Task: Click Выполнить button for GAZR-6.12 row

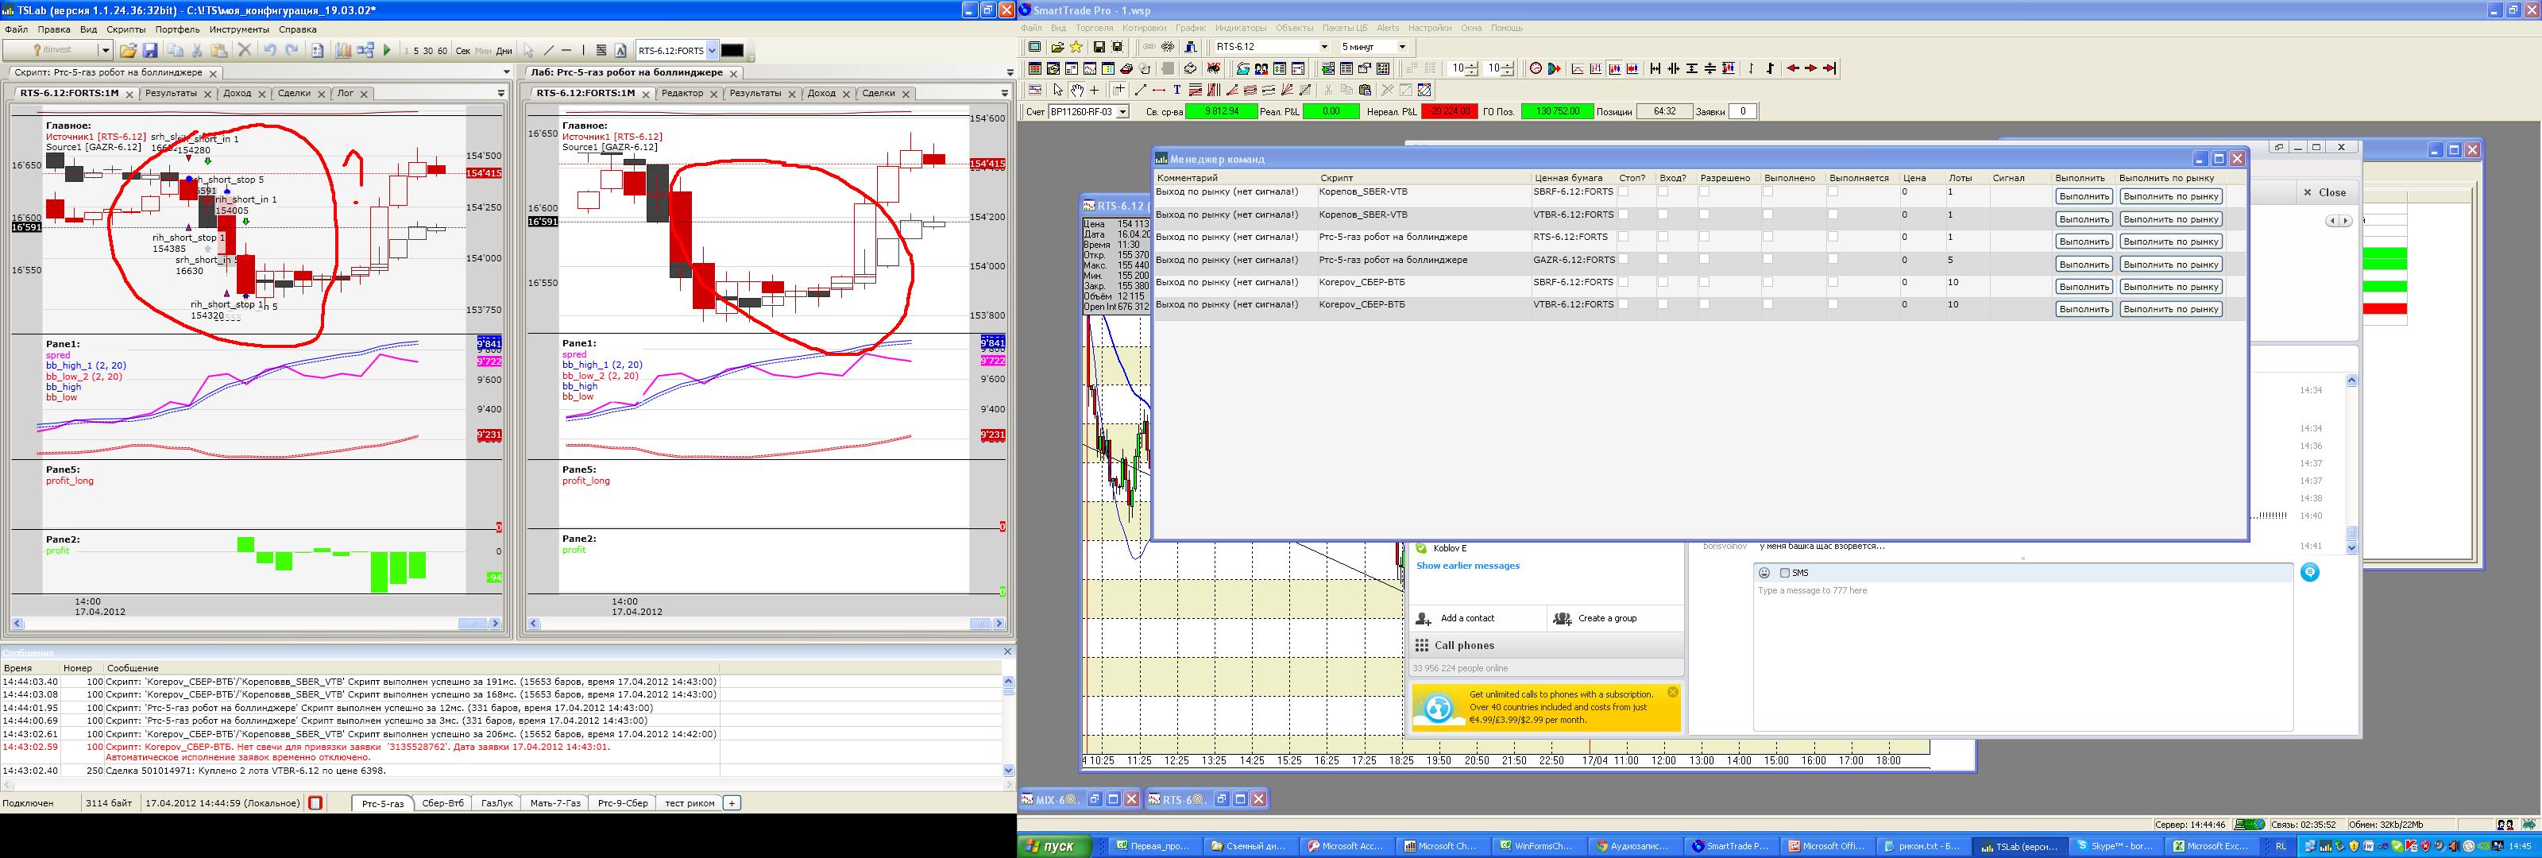Action: pyautogui.click(x=2083, y=265)
